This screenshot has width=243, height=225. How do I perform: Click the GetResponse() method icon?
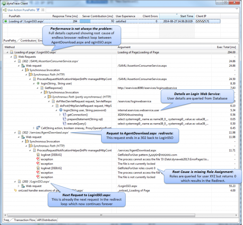point(42,88)
